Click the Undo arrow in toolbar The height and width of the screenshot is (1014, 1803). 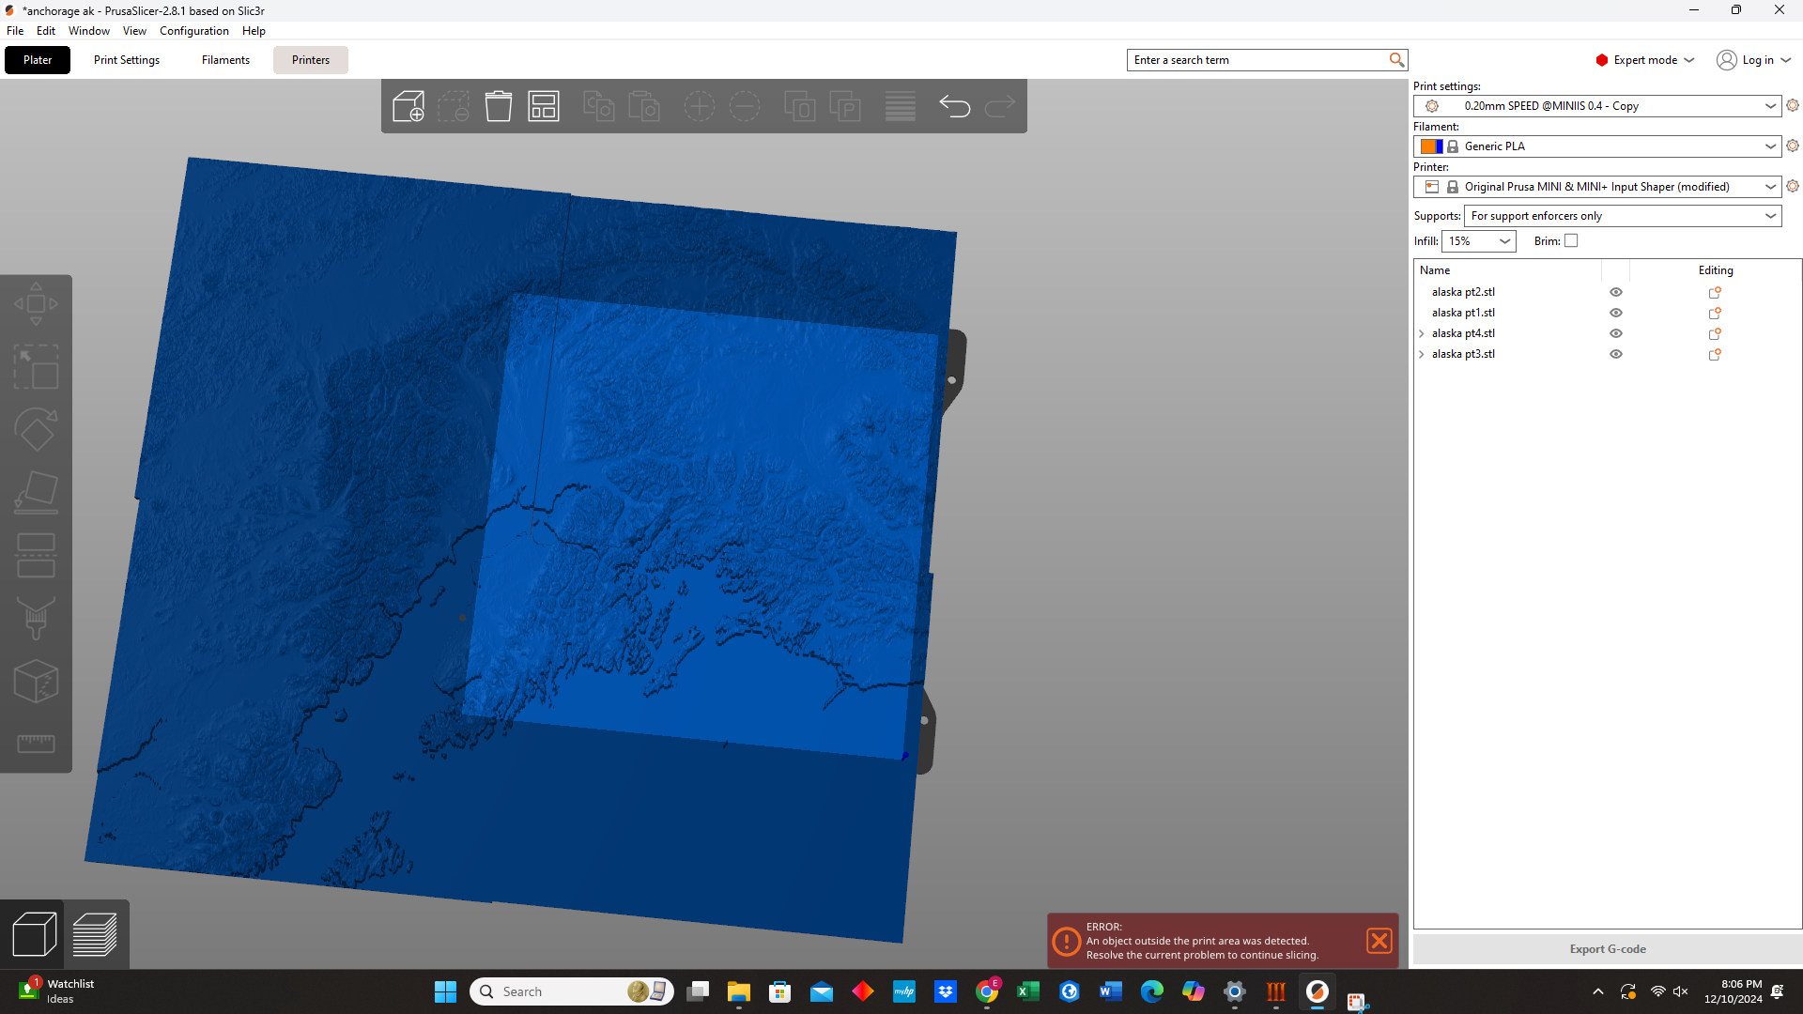coord(955,106)
